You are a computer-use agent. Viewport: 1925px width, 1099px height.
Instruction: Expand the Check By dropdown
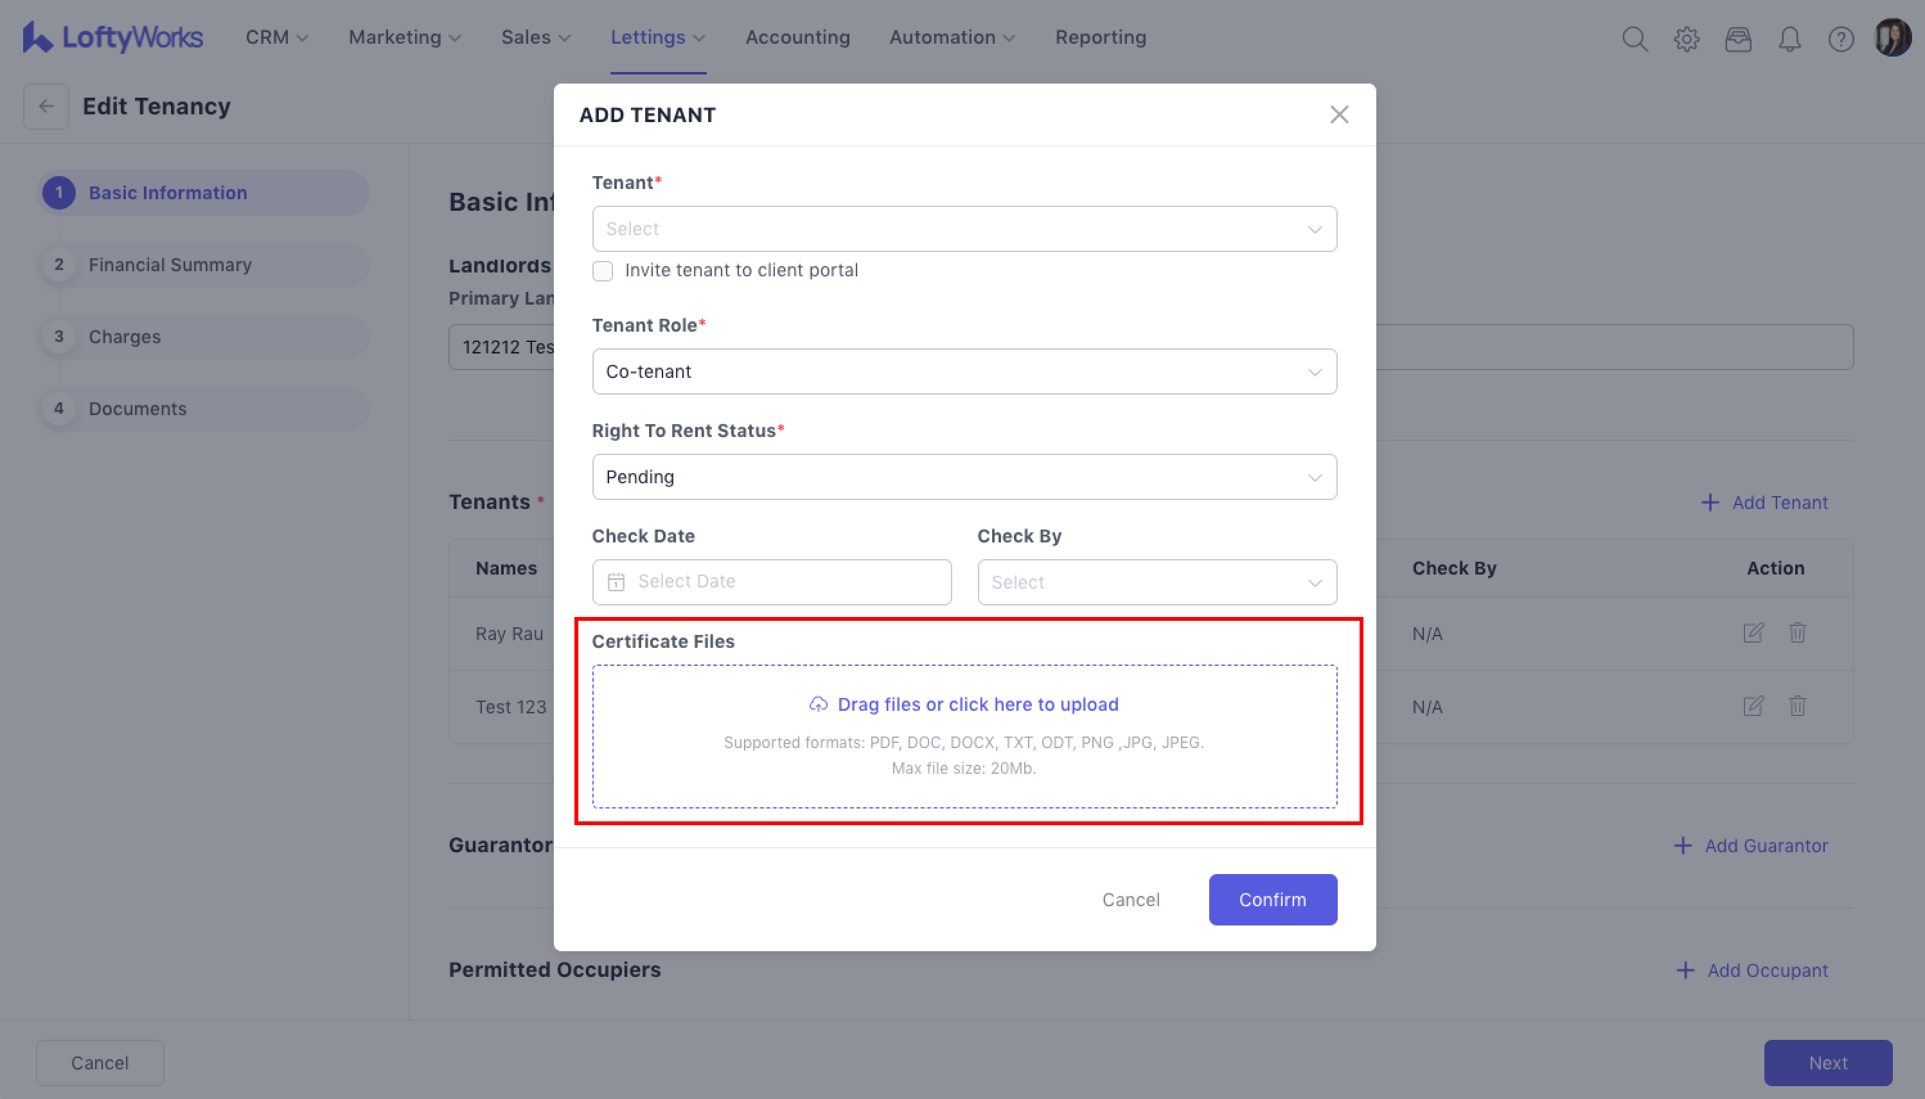pyautogui.click(x=1156, y=582)
